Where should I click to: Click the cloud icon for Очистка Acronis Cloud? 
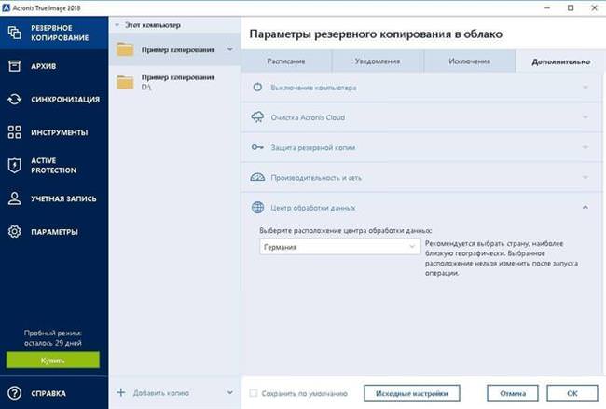(x=257, y=117)
